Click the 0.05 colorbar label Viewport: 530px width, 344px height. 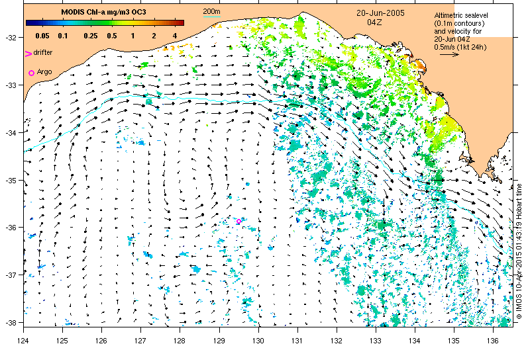pyautogui.click(x=42, y=36)
